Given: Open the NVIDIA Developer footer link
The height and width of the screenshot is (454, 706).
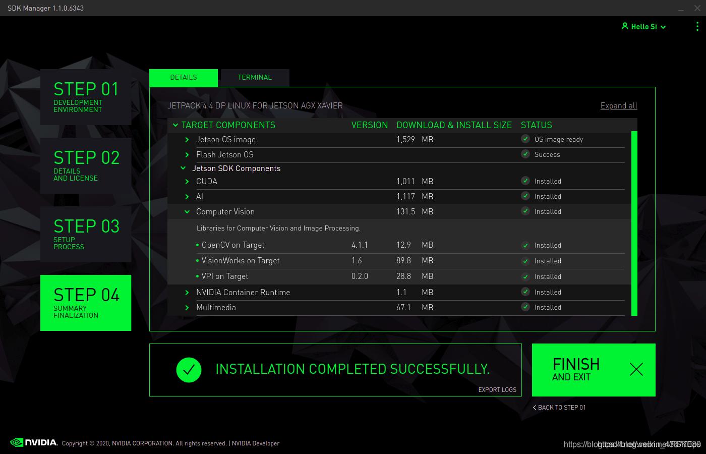Looking at the screenshot, I should pos(256,443).
